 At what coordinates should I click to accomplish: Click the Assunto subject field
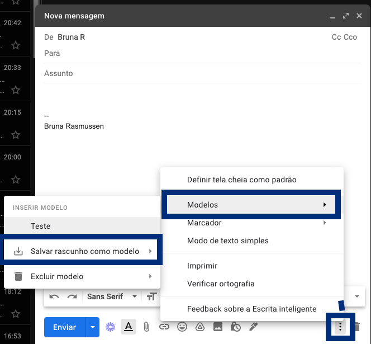(x=203, y=73)
